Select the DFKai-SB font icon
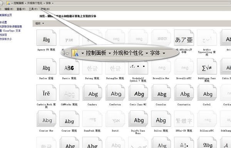Screen dimensions: 231x148 [184, 118]
